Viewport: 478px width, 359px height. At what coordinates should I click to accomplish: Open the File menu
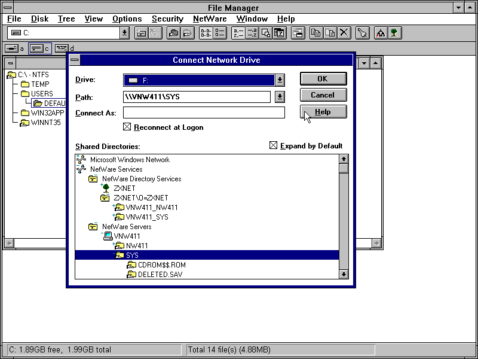[x=14, y=19]
